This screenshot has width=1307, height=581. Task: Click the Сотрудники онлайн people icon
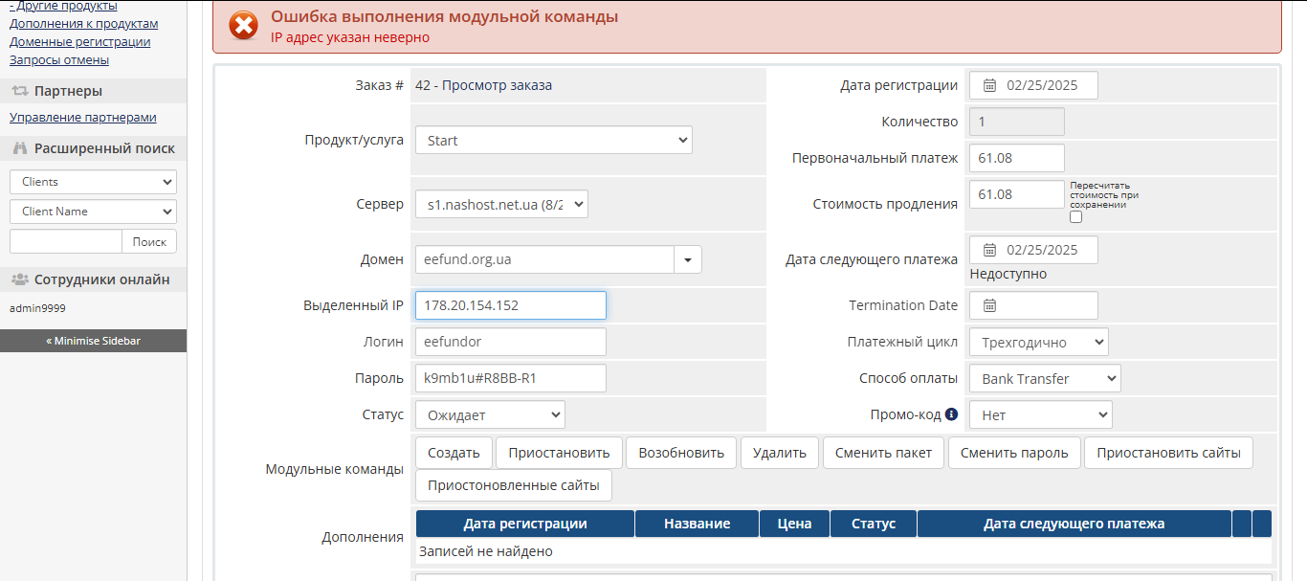(x=18, y=279)
